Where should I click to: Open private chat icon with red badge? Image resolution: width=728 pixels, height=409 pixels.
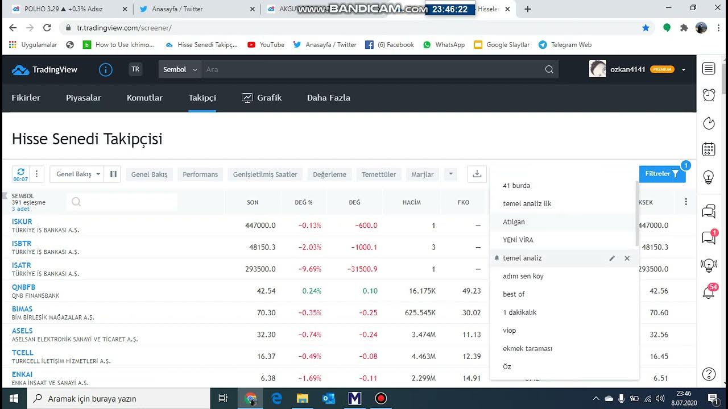[x=709, y=238]
